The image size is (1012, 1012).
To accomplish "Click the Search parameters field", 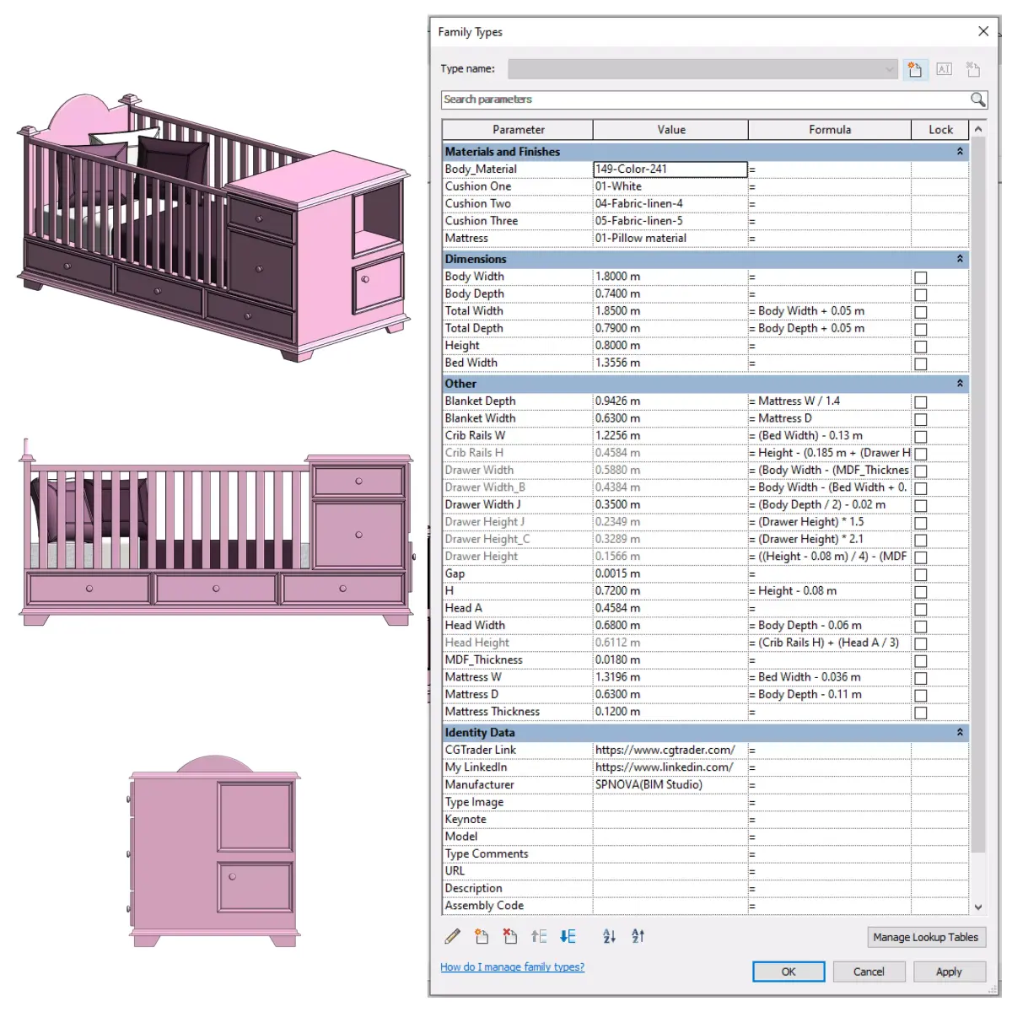I will 705,100.
